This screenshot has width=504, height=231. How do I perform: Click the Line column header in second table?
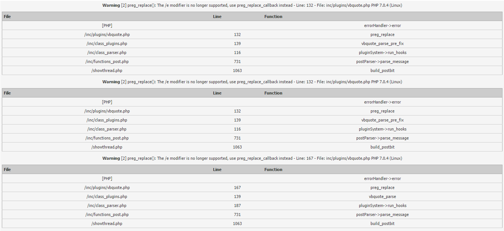click(217, 93)
